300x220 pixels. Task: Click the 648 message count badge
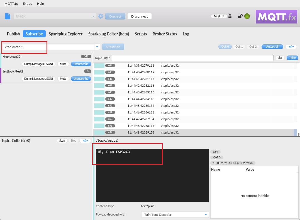coord(86,57)
